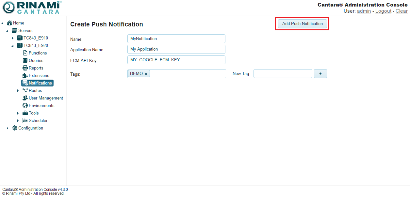Click the Configuration gear icon

click(x=15, y=128)
